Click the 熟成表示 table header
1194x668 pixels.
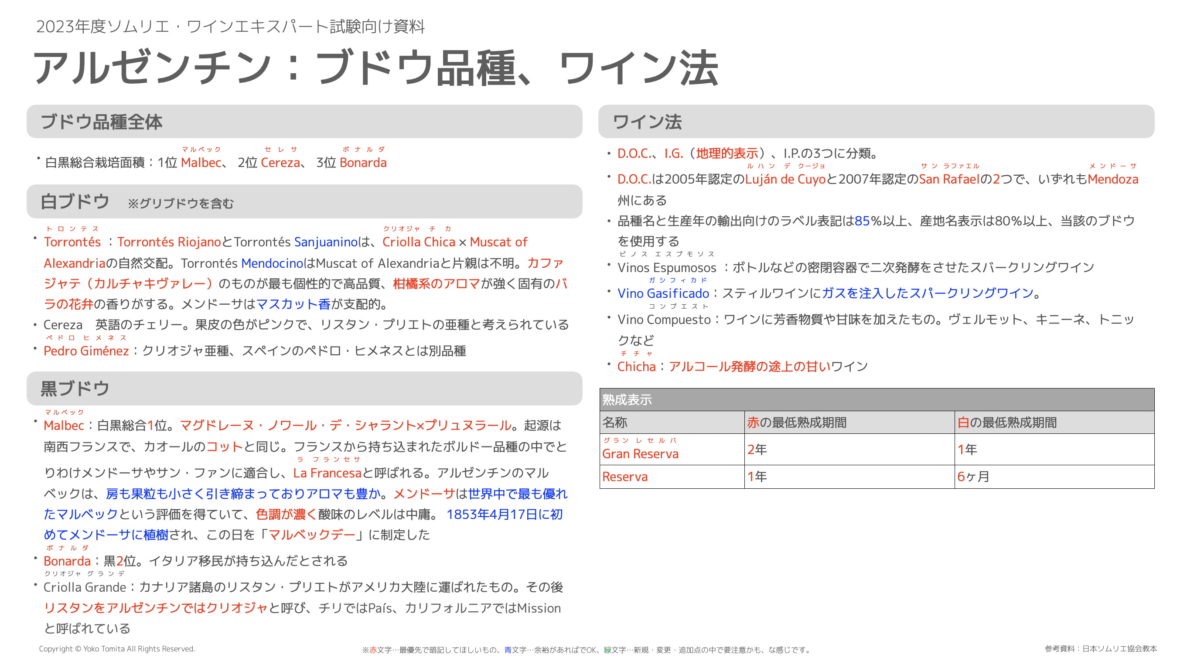coord(877,399)
